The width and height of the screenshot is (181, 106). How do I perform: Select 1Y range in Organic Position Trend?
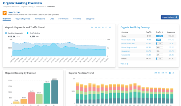(166, 73)
